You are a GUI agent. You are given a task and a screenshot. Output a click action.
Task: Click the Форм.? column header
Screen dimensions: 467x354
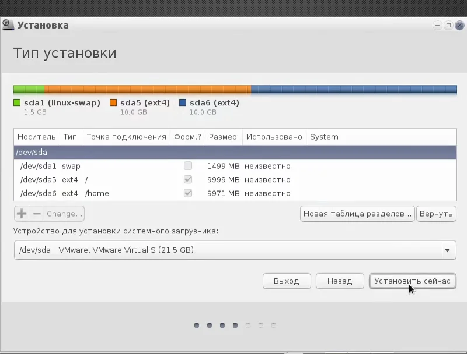point(187,137)
